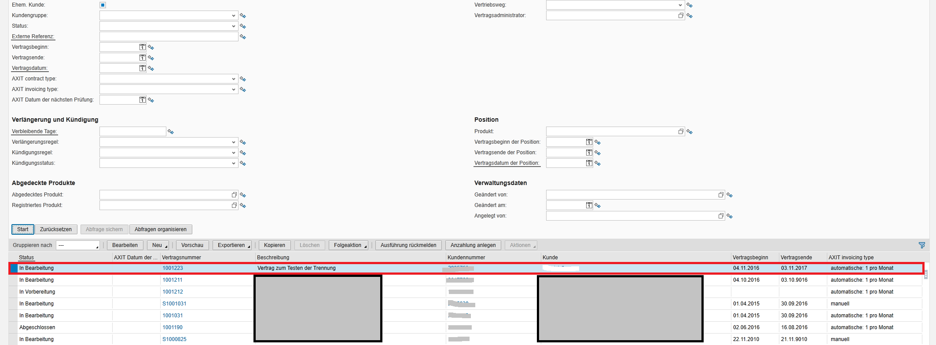This screenshot has width=936, height=345.
Task: Click multiple selection icon next to Vertragsbeginn
Action: pyautogui.click(x=151, y=47)
